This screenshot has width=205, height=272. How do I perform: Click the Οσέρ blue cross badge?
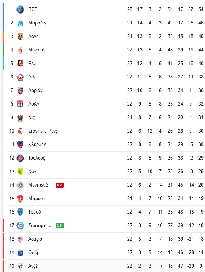pos(20,253)
